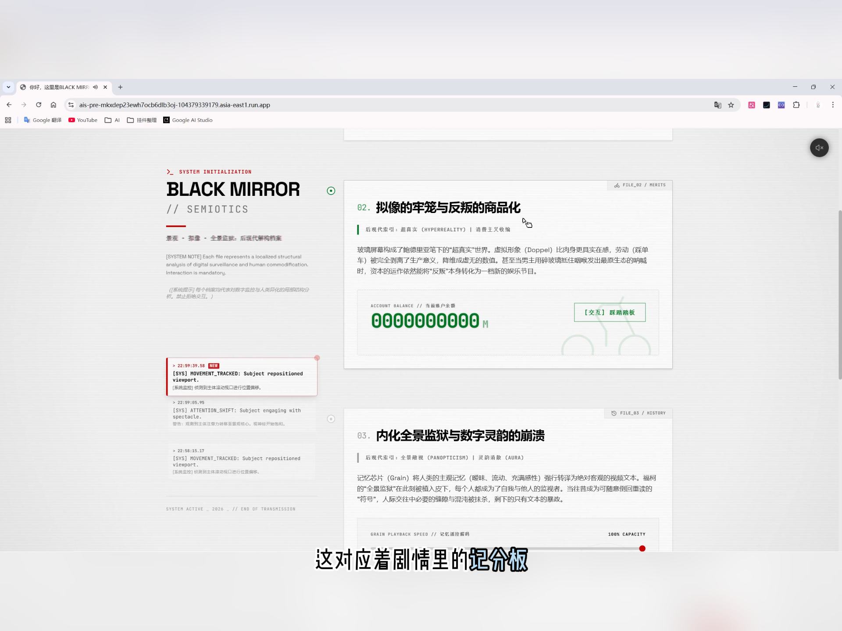Open the extensions puzzle icon
The width and height of the screenshot is (842, 631).
[x=796, y=105]
